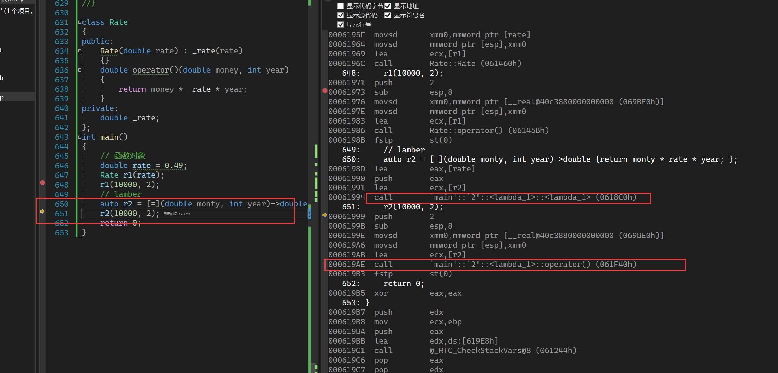
Task: Click the 'private:' keyword on line 640
Action: click(x=100, y=108)
